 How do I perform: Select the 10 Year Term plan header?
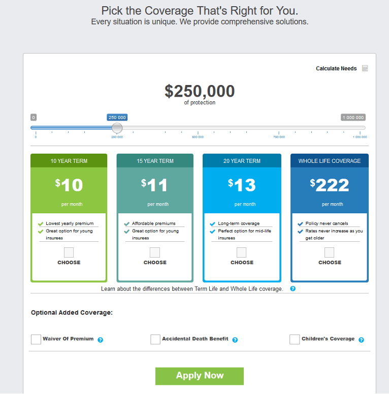click(x=69, y=161)
